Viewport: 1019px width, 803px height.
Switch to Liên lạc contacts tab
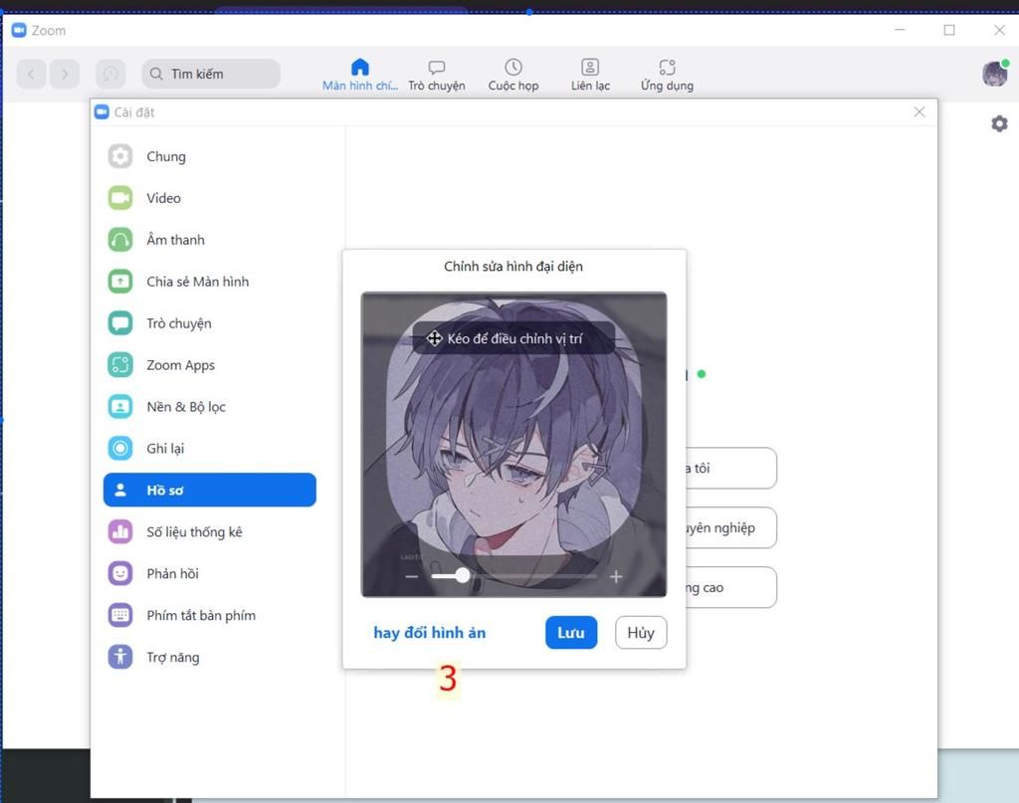click(x=590, y=75)
